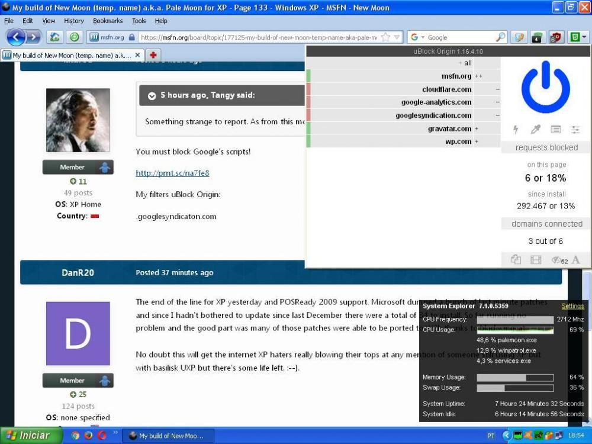Focus the URL address field
The image size is (592, 444).
tap(259, 37)
